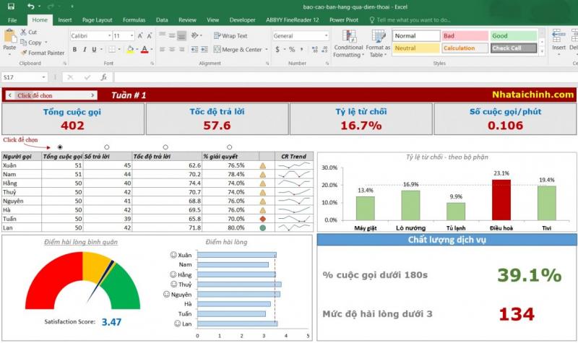Select radio button above Số trả lời column
578x343 pixels.
107,147
